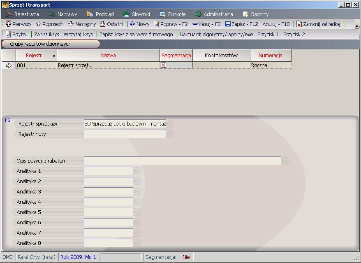Click the Przycisk 2 button
The height and width of the screenshot is (263, 361).
(x=294, y=34)
